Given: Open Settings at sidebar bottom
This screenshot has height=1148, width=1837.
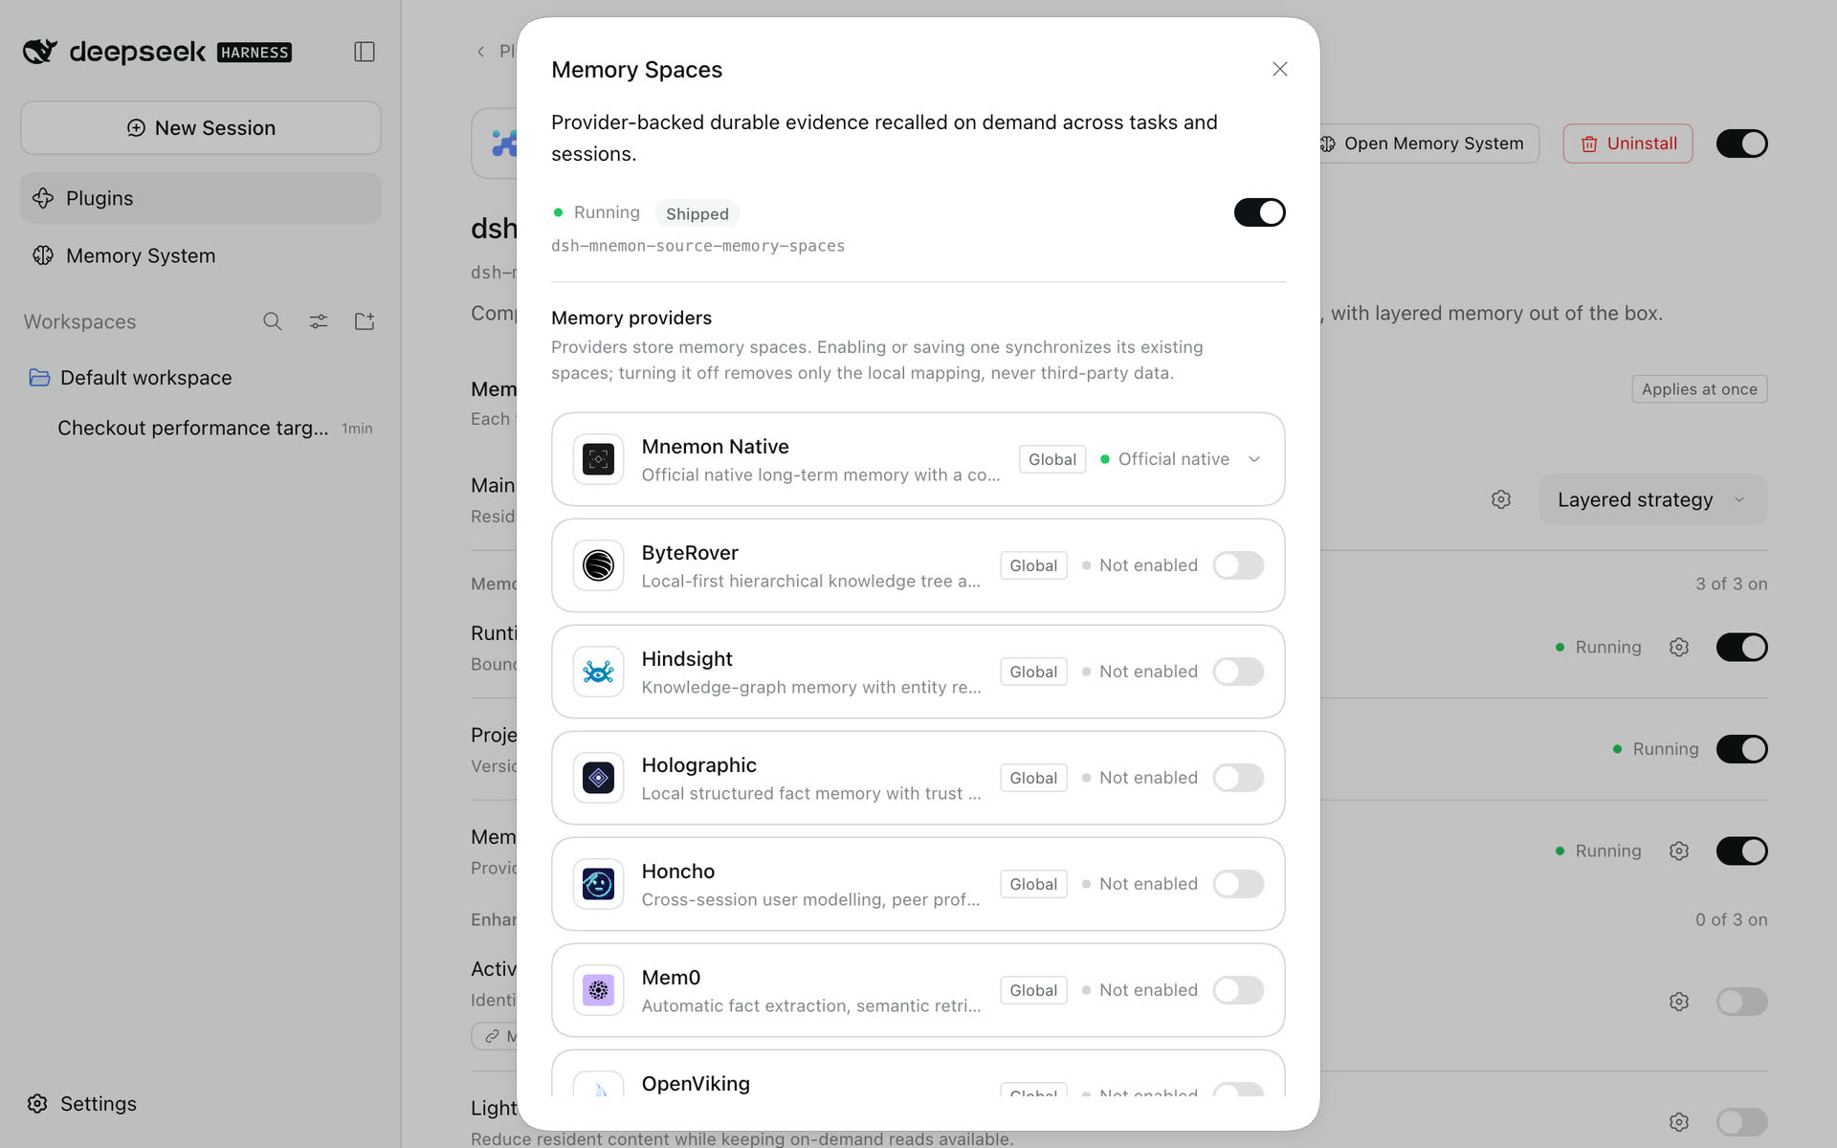Looking at the screenshot, I should click(x=82, y=1104).
